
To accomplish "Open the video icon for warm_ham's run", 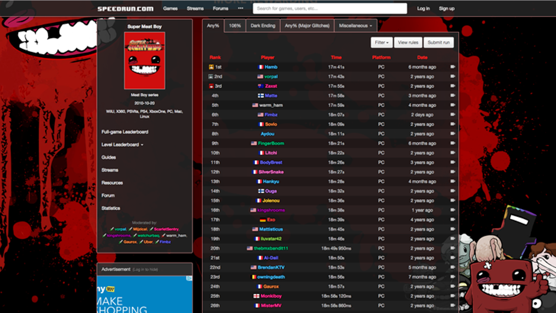I will [453, 105].
